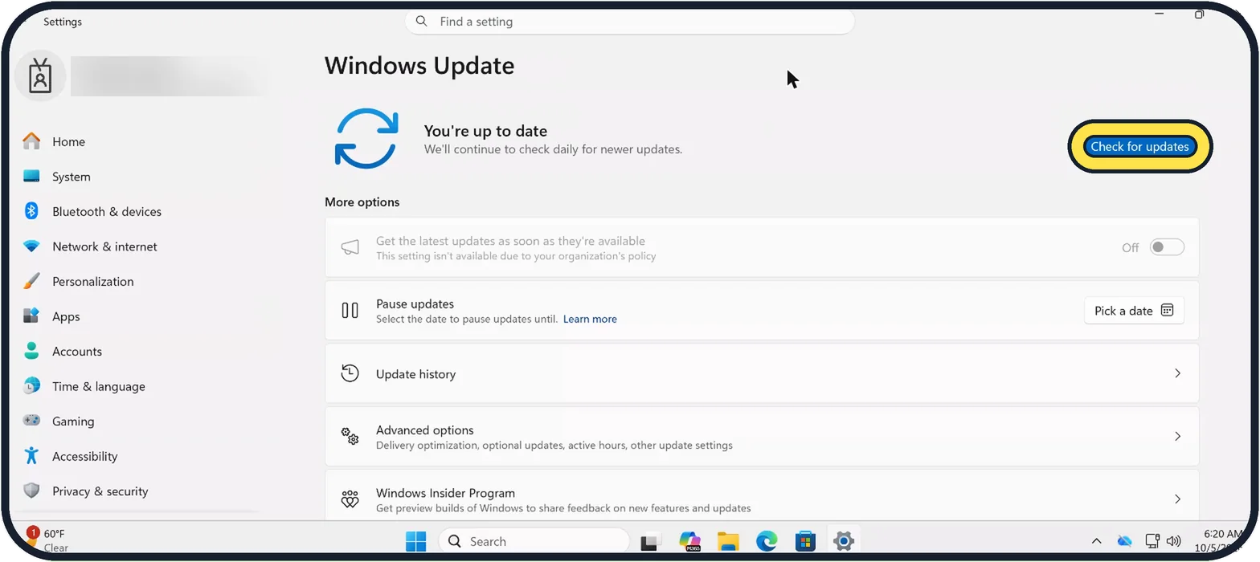1260x562 pixels.
Task: Click the Windows Update sync arrows icon
Action: click(x=366, y=138)
